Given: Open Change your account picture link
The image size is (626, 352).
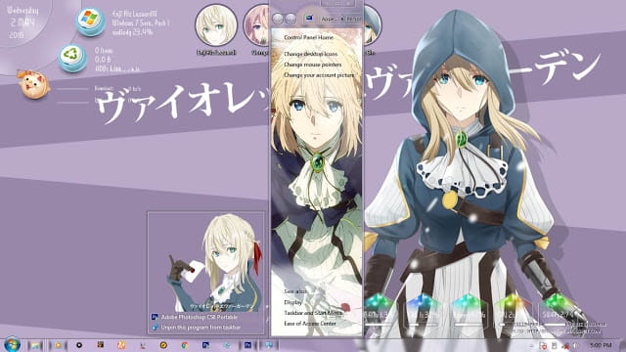Looking at the screenshot, I should (x=319, y=75).
